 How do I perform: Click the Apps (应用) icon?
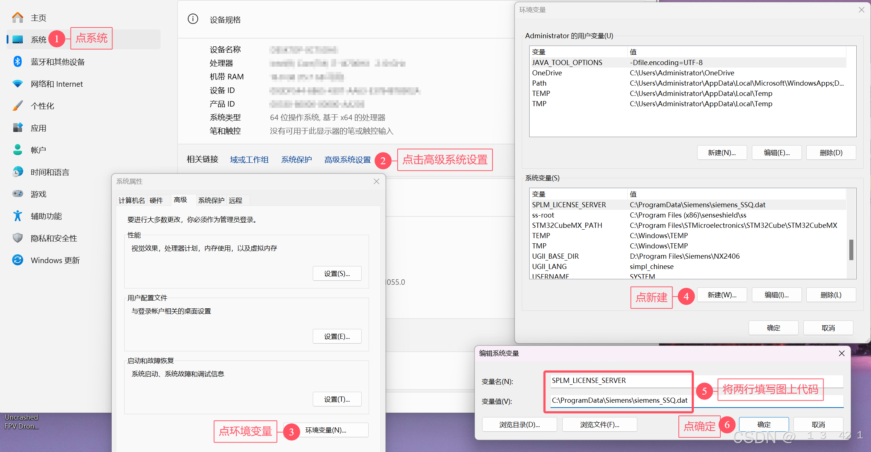pos(17,128)
